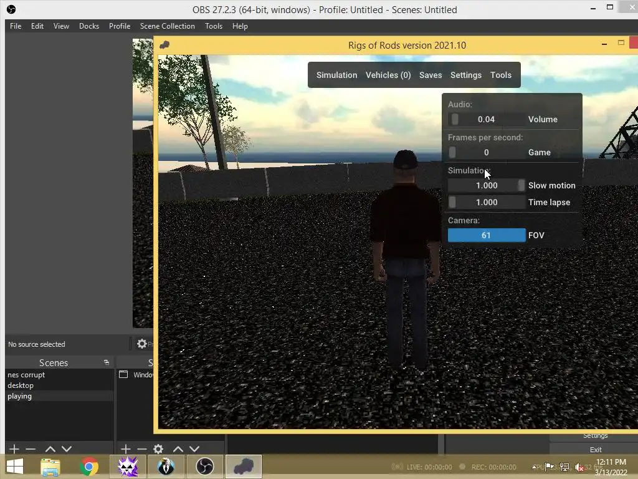638x479 pixels.
Task: Open the OBS Help menu
Action: tap(240, 26)
